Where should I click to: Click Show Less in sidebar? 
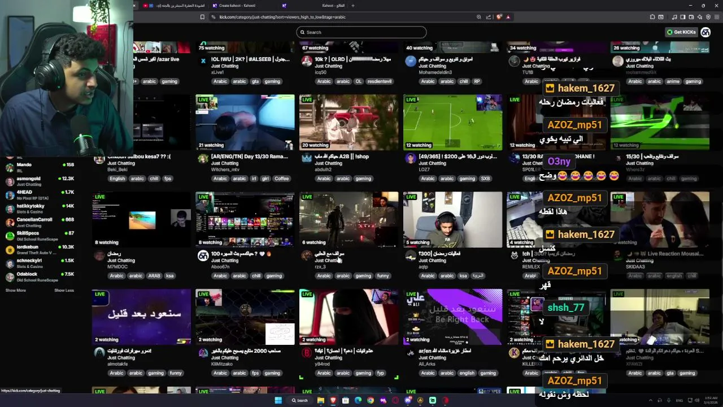click(x=64, y=291)
